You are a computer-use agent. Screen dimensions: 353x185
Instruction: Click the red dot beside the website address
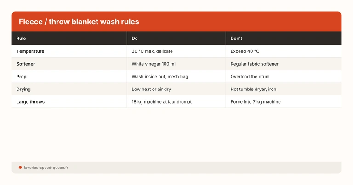coord(20,168)
